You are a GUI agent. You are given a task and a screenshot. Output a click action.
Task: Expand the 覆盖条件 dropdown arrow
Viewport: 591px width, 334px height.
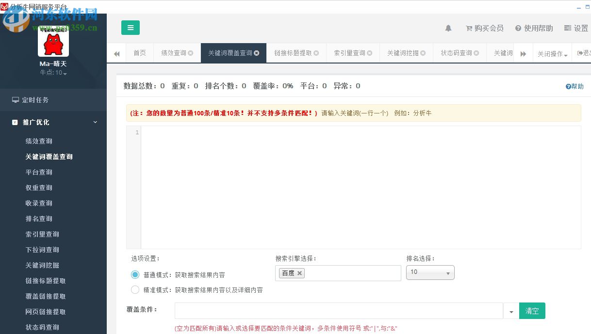pos(511,311)
